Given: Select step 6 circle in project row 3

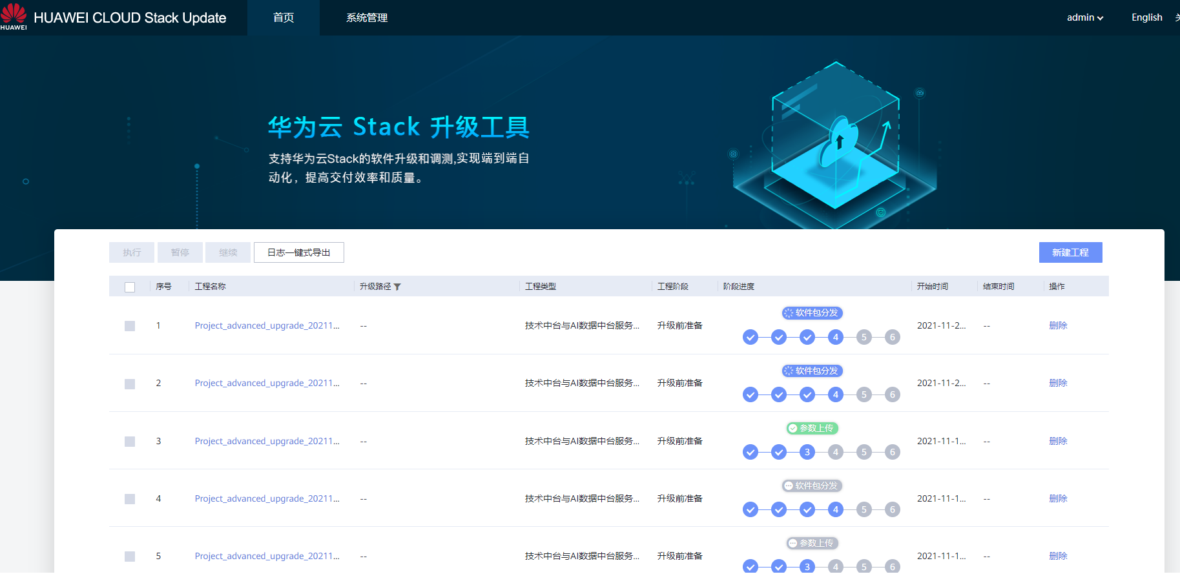Looking at the screenshot, I should [893, 452].
